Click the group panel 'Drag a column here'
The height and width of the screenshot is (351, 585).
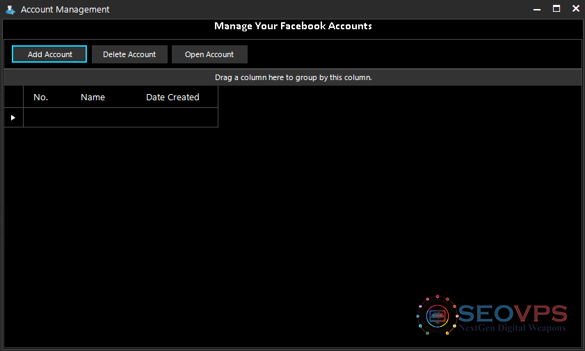click(293, 77)
